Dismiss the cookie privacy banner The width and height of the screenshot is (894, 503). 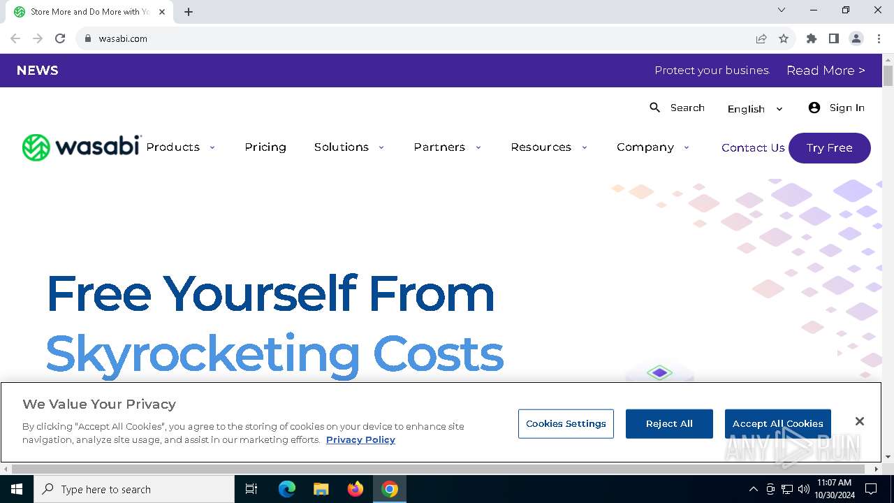860,421
